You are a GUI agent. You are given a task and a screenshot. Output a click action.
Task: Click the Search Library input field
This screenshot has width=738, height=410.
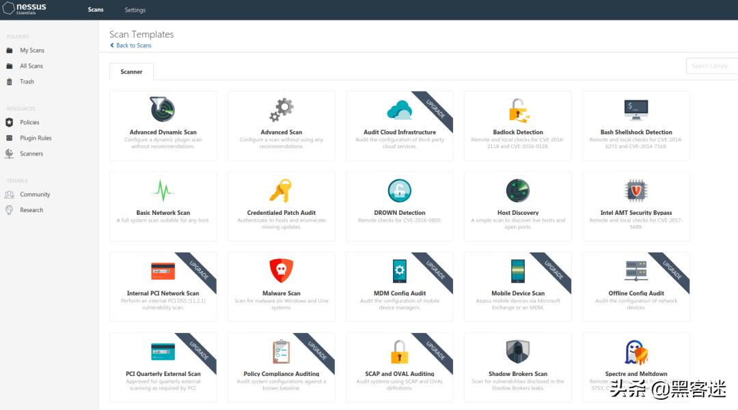712,65
